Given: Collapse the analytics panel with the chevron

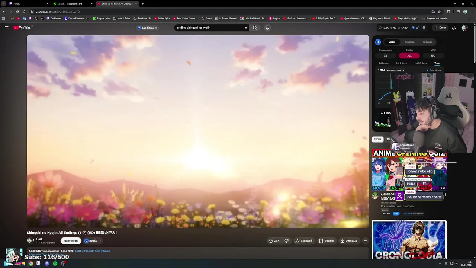Looking at the screenshot, I should pos(441,42).
